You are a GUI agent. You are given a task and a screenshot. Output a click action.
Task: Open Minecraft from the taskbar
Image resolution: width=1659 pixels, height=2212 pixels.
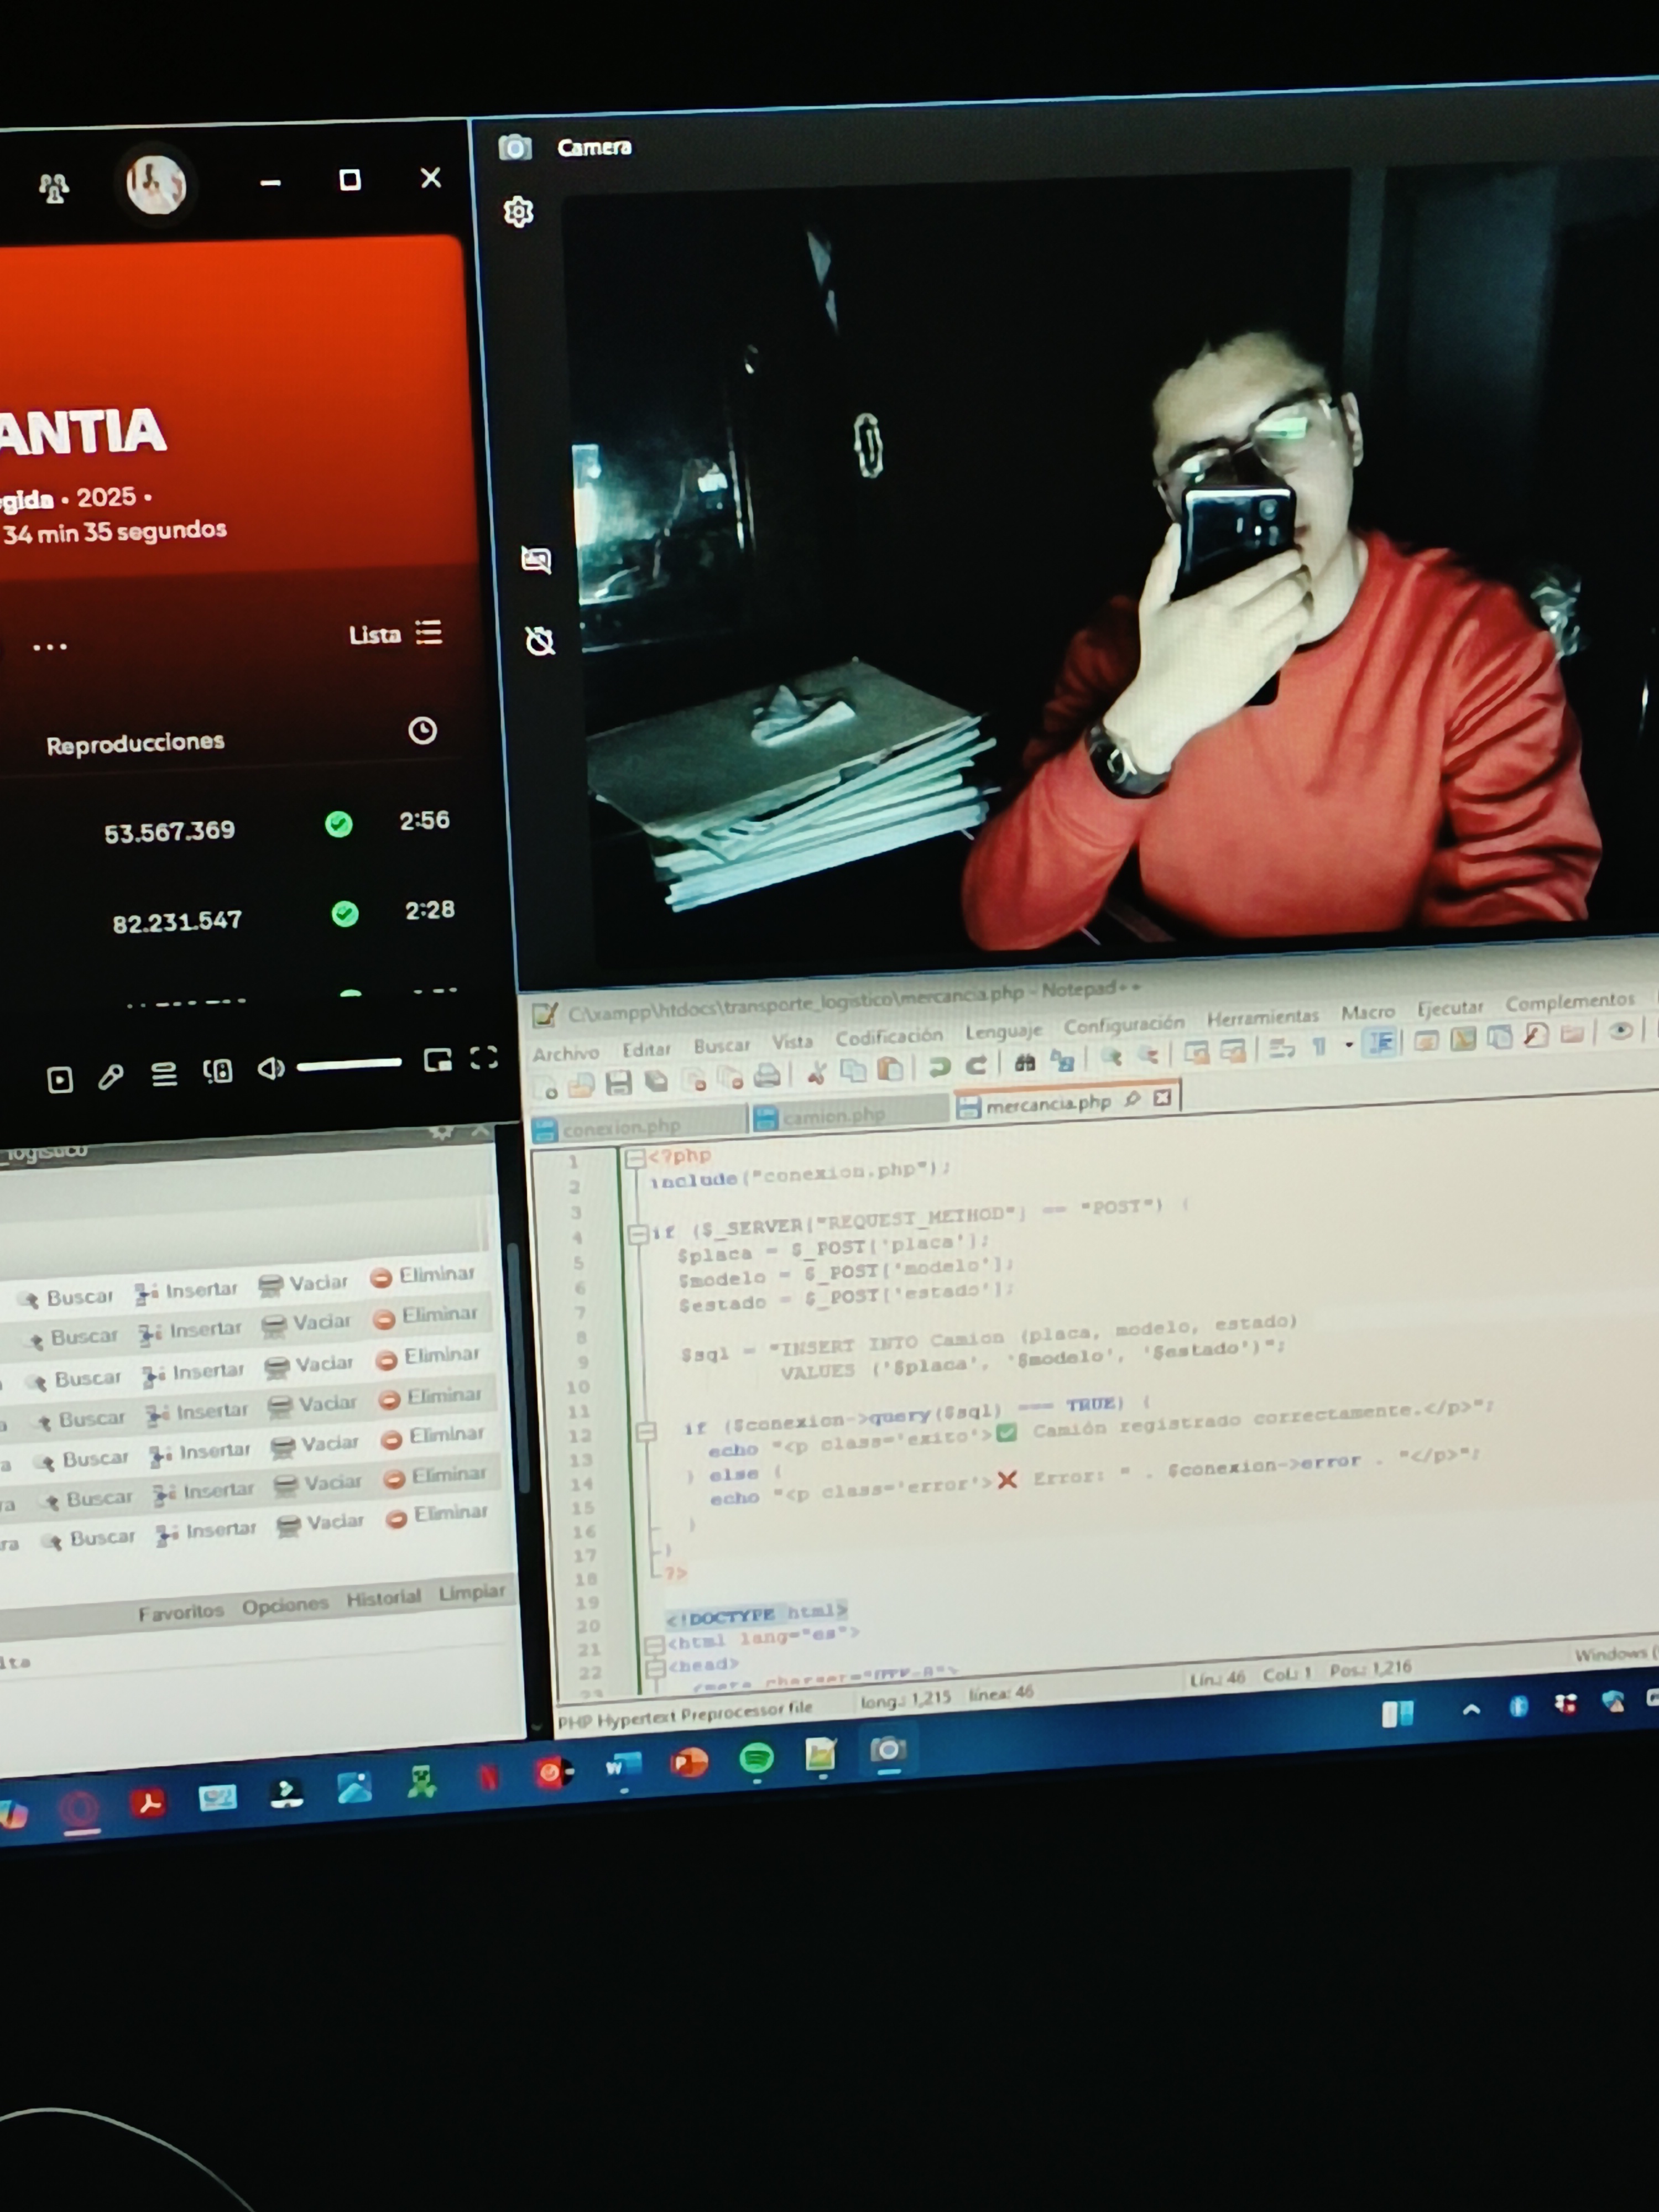[422, 1782]
